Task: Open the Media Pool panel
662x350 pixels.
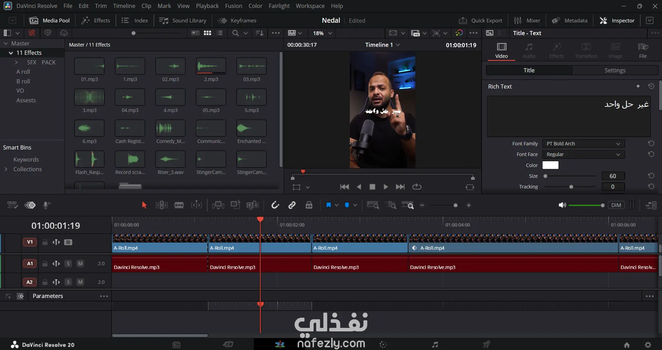Action: click(x=50, y=21)
